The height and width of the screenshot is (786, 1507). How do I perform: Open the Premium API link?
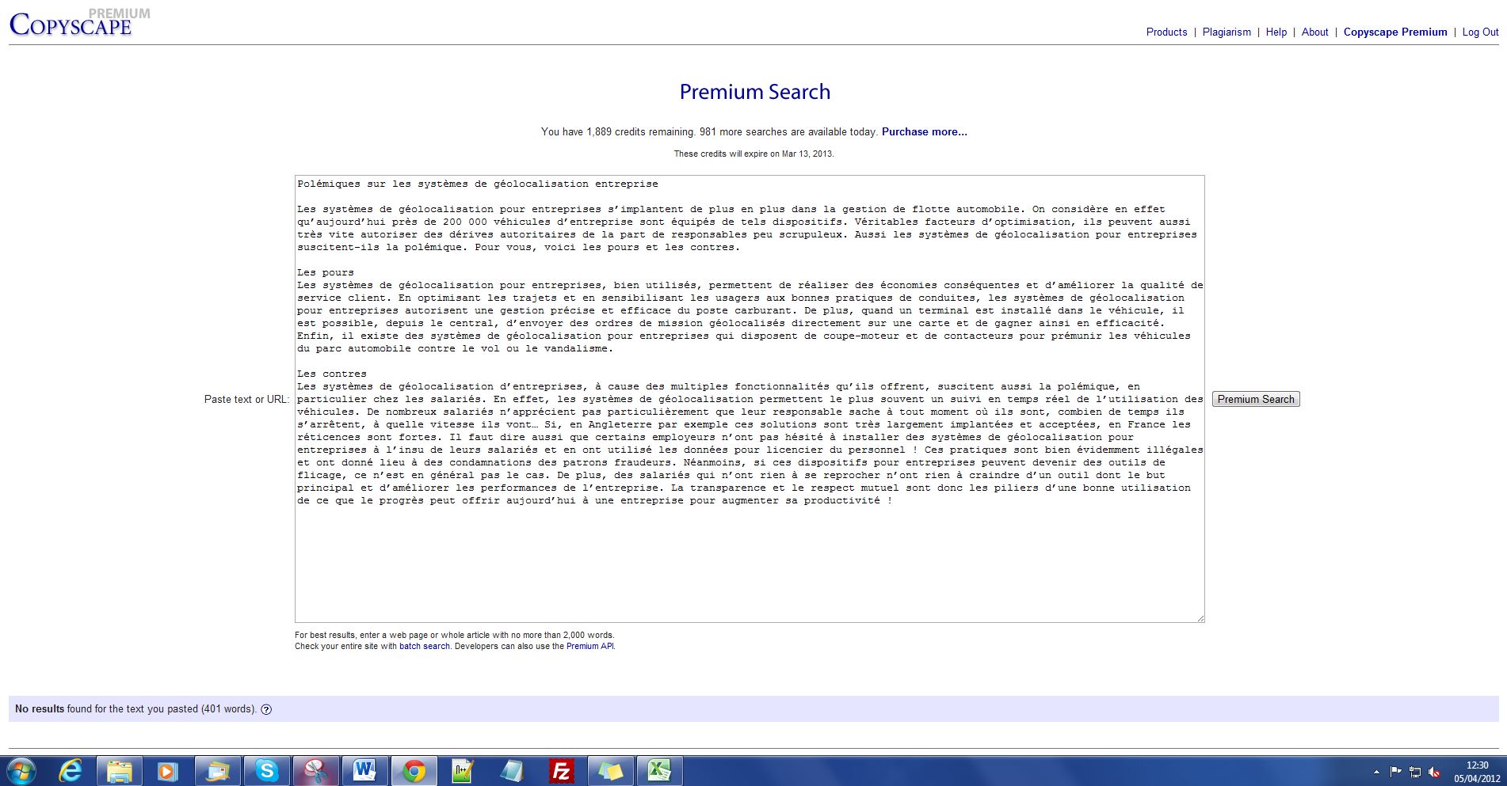tap(589, 647)
